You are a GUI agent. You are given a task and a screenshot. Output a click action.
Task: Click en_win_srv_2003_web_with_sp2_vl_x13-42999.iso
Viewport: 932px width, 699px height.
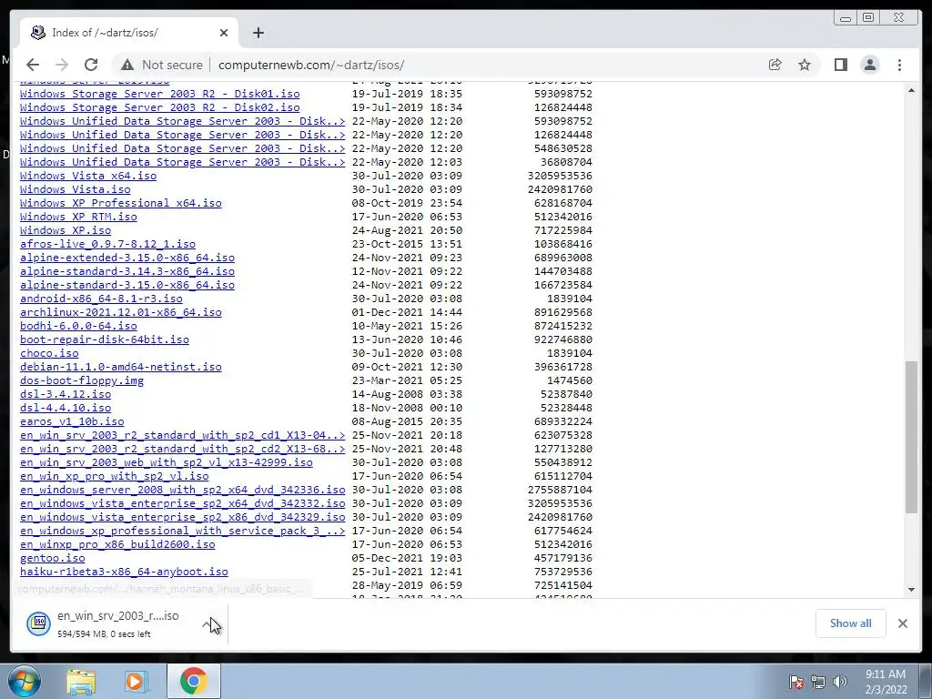167,462
